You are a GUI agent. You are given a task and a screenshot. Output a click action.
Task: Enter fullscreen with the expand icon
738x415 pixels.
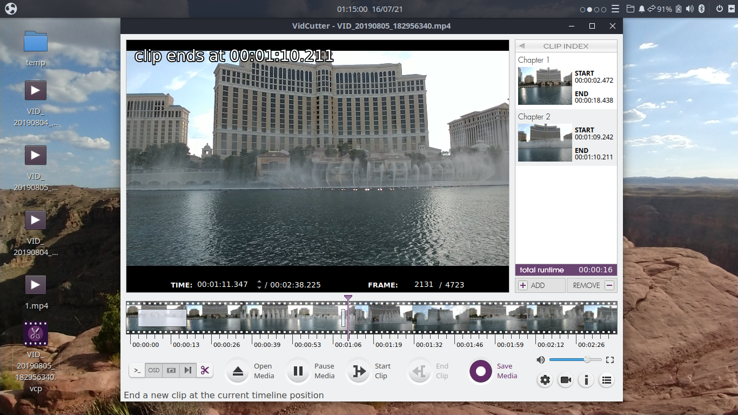point(610,359)
